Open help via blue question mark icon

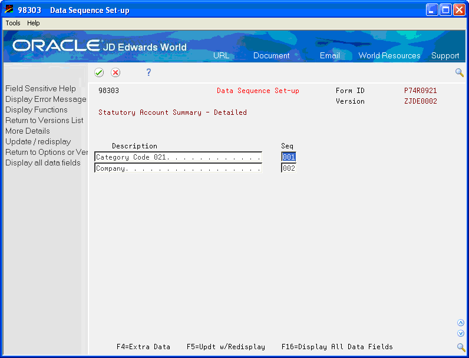click(148, 72)
